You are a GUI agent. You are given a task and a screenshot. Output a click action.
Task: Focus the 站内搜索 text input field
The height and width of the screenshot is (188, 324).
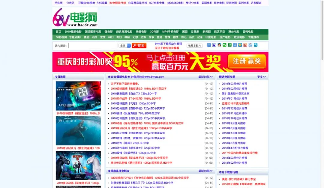[x=93, y=46]
